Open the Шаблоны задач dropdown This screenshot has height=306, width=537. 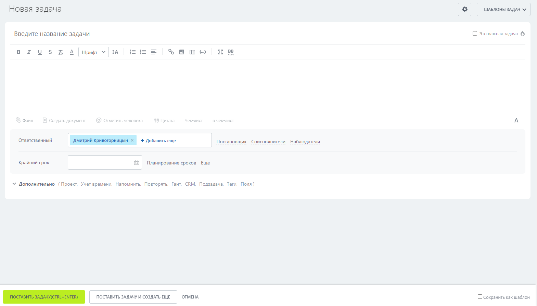point(503,10)
